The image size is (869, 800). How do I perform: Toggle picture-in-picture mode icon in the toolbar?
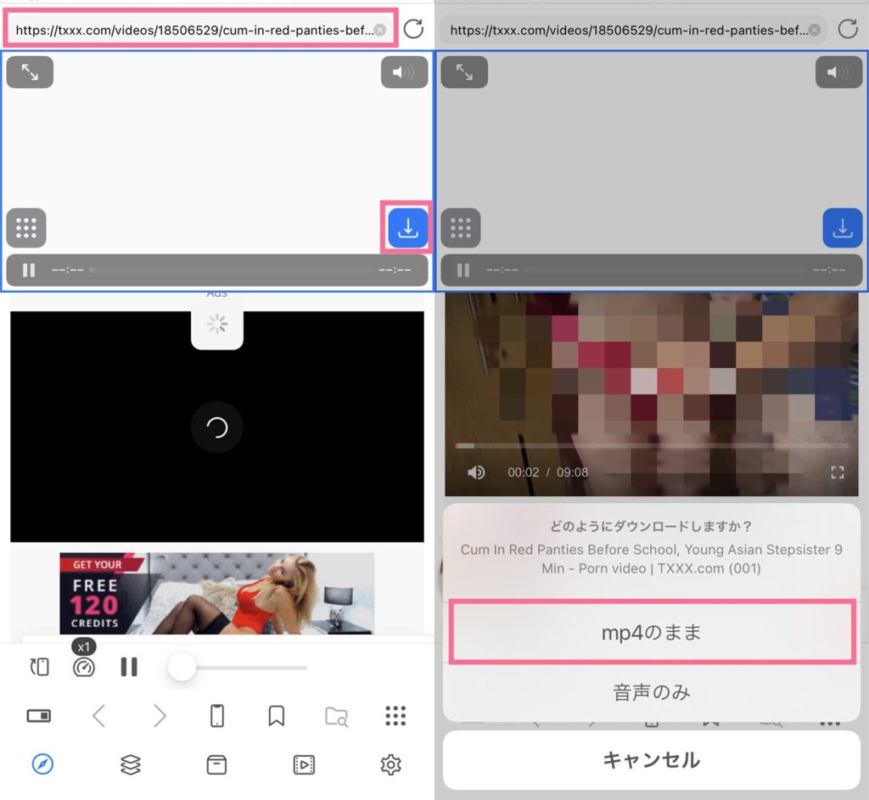pos(39,716)
